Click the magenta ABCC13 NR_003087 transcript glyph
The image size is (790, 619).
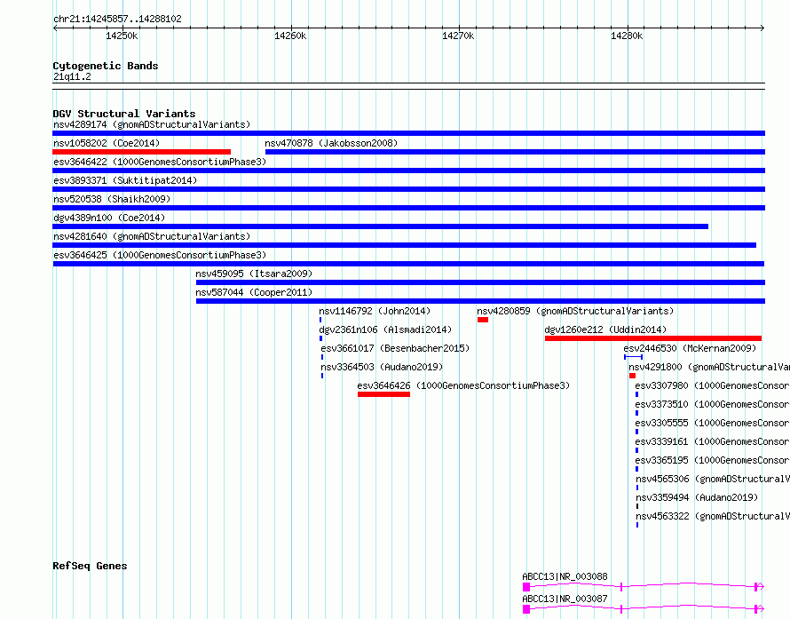pos(644,609)
